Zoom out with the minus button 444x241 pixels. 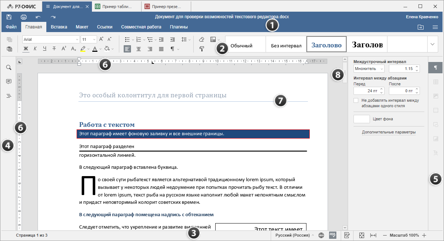tap(385, 236)
